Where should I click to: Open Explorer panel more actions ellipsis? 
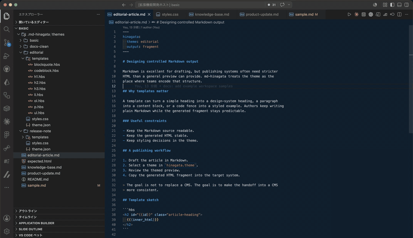click(98, 15)
